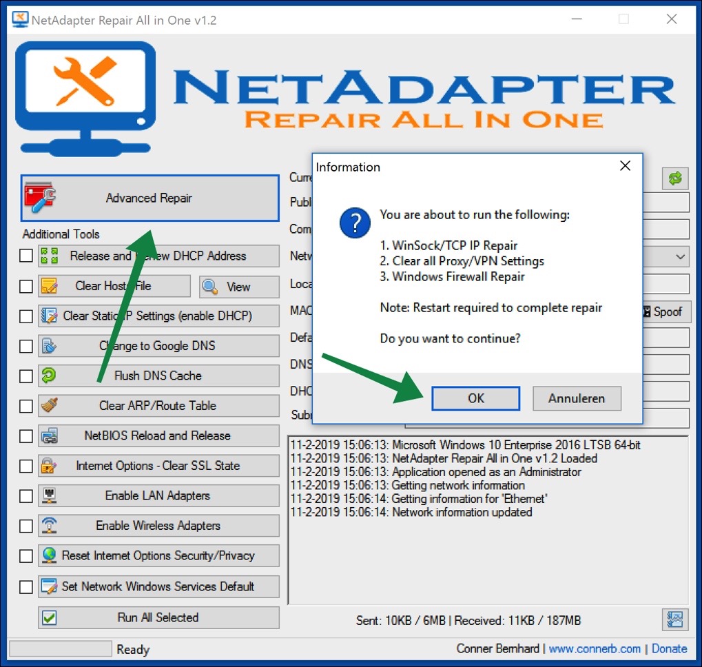Click the green Flush DNS Cache icon
Screen dimensions: 702x667
(x=49, y=375)
